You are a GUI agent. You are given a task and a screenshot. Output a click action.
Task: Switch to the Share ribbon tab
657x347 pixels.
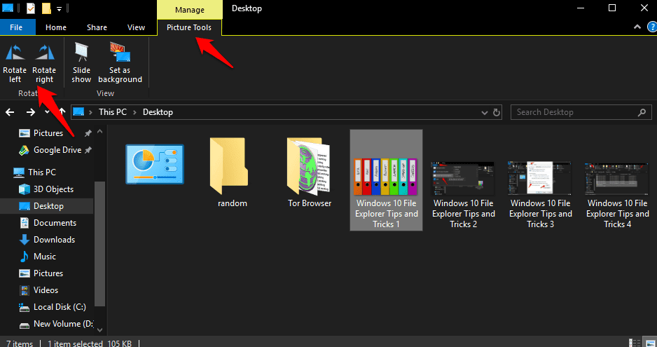97,27
